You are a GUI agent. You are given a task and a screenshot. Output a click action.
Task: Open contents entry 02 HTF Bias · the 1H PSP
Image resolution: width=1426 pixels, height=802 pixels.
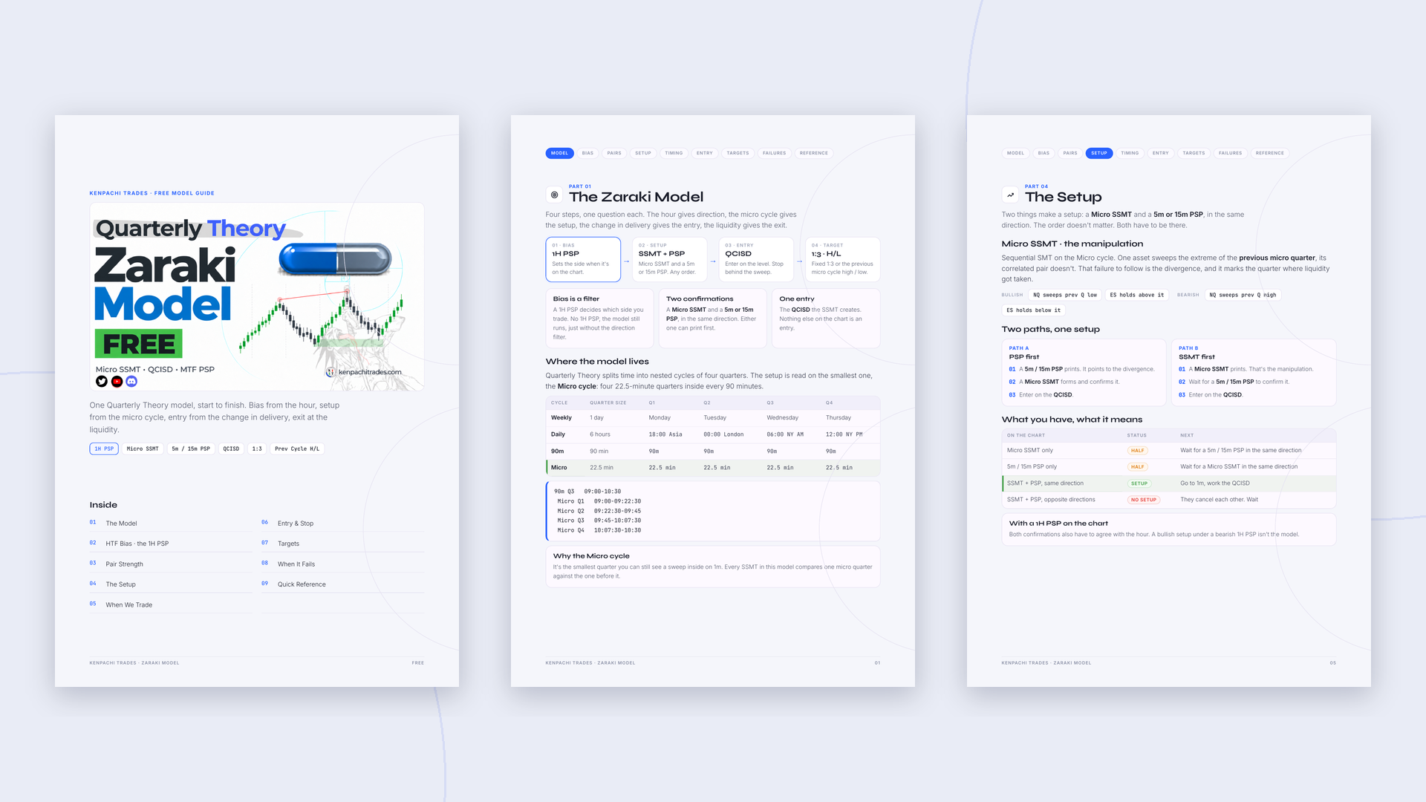pyautogui.click(x=171, y=544)
